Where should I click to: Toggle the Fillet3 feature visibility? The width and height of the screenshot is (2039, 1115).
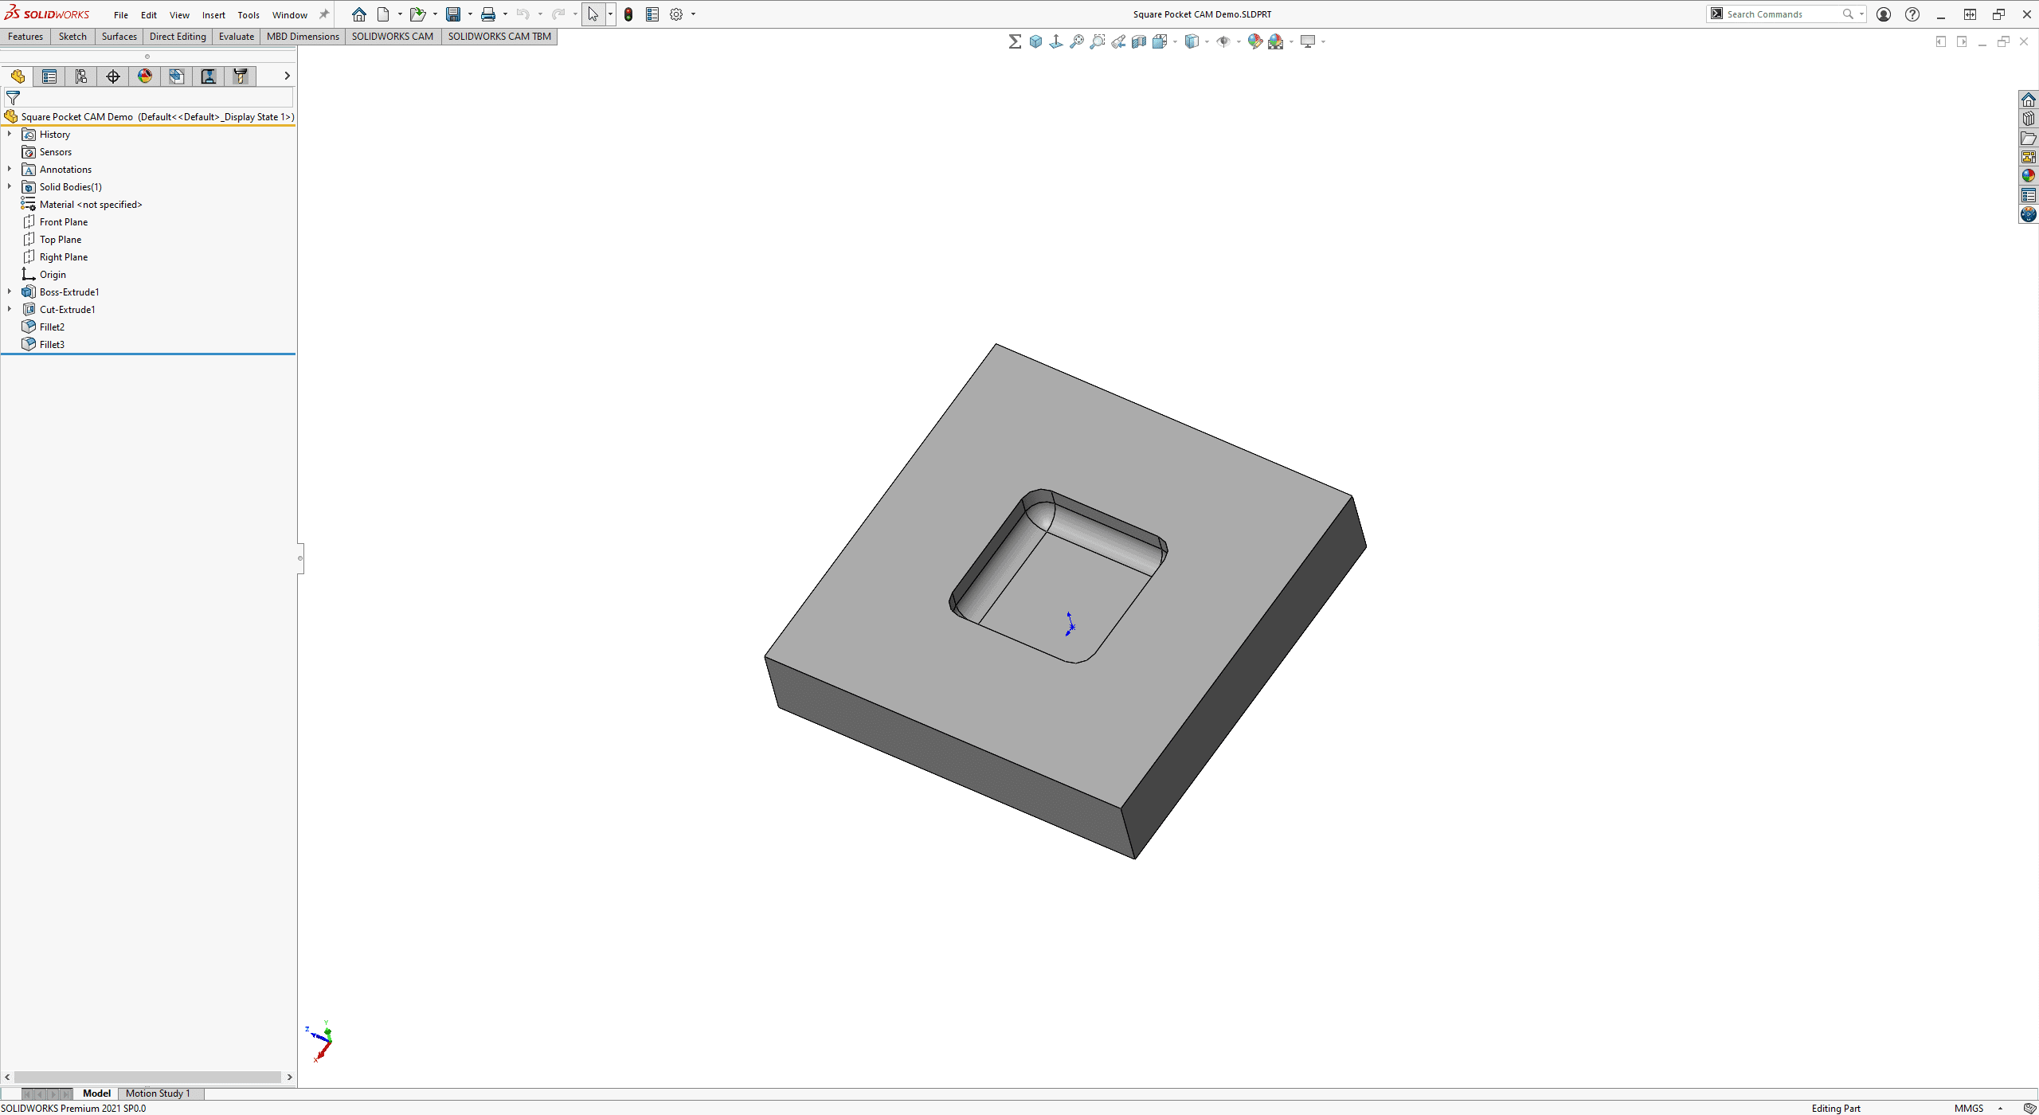pos(53,343)
